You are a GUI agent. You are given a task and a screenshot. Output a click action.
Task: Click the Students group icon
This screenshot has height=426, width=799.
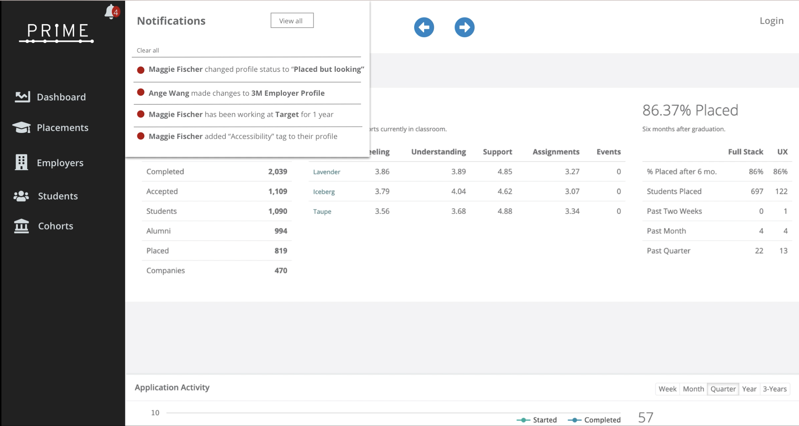click(x=21, y=196)
